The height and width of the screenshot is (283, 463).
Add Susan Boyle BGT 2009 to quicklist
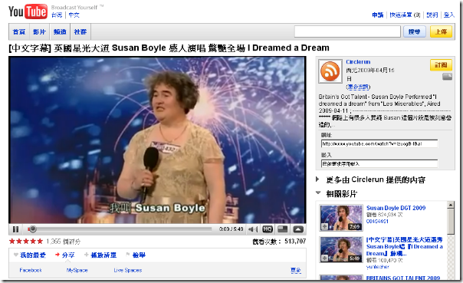point(324,226)
